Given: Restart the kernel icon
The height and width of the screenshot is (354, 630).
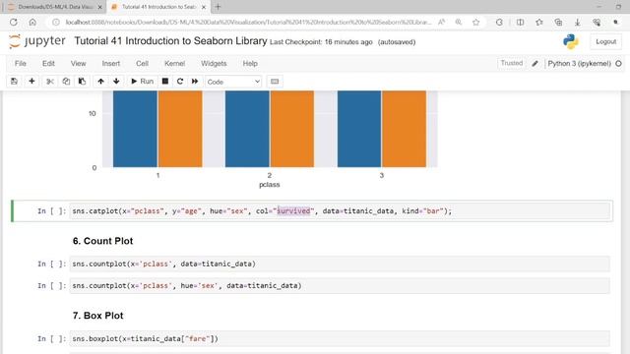Looking at the screenshot, I should click(180, 82).
